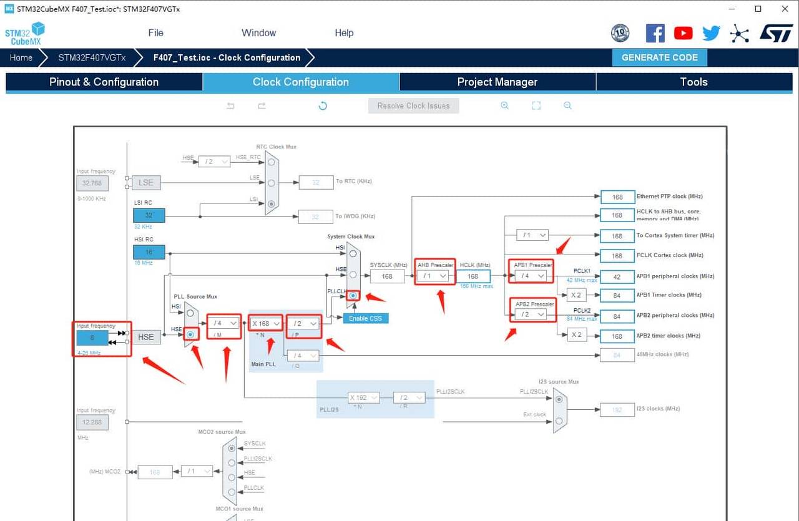
Task: Open the Twitter social icon
Action: coord(711,33)
